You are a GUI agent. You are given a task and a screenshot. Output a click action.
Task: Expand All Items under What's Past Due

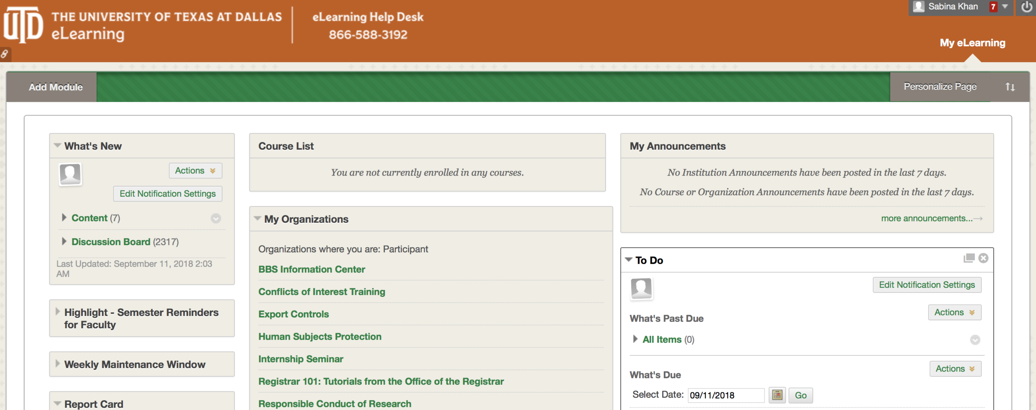(x=635, y=339)
